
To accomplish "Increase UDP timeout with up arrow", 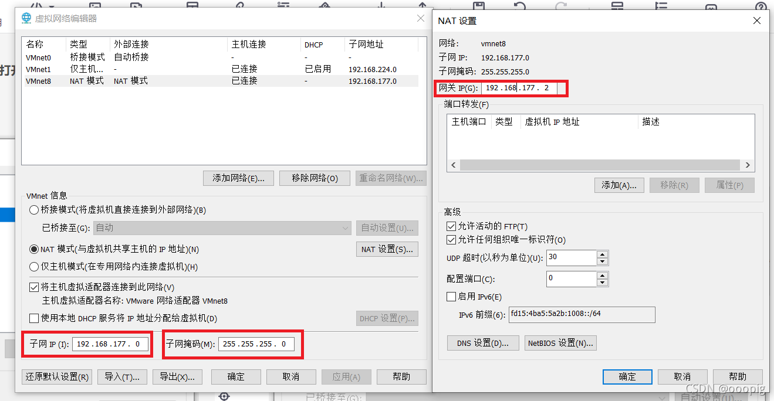I will (x=603, y=254).
